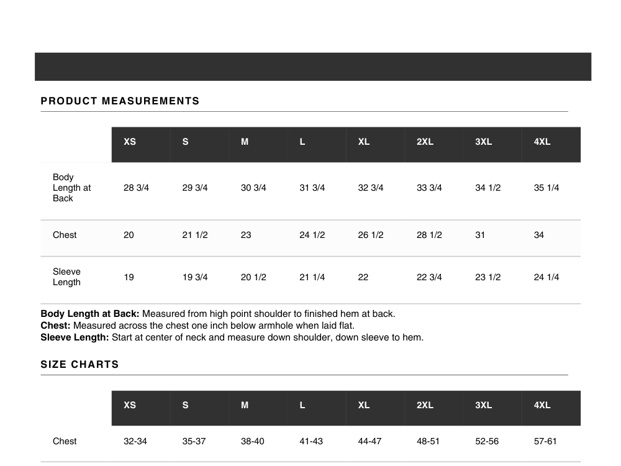Click the 28 3/4 body length value
The width and height of the screenshot is (621, 466).
point(136,188)
